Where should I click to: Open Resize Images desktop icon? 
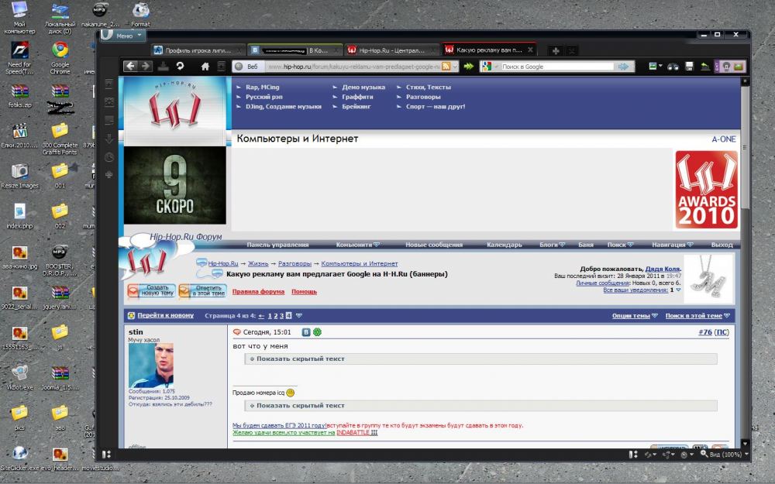click(19, 177)
